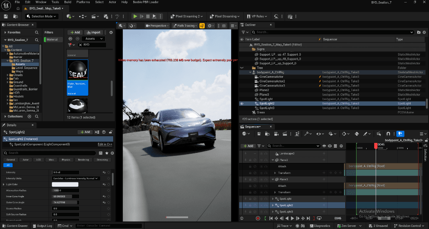Viewport: 429px width, 229px height.
Task: Click the Edit in C++ link
Action: 105,145
